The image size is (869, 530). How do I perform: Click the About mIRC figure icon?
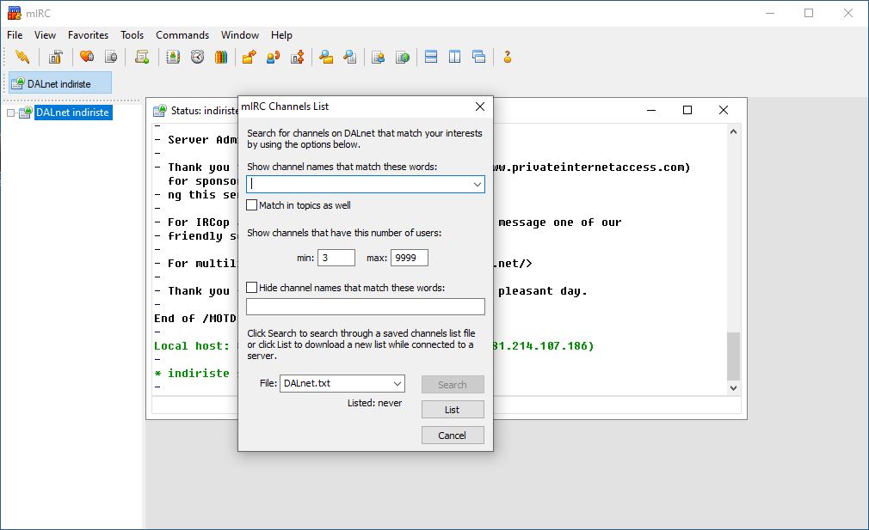click(507, 57)
